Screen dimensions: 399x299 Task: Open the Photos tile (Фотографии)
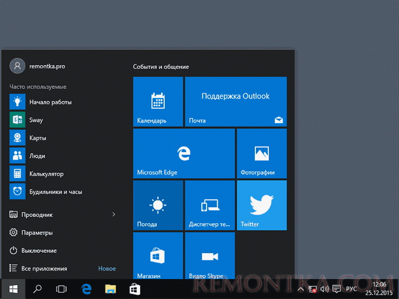pos(261,153)
